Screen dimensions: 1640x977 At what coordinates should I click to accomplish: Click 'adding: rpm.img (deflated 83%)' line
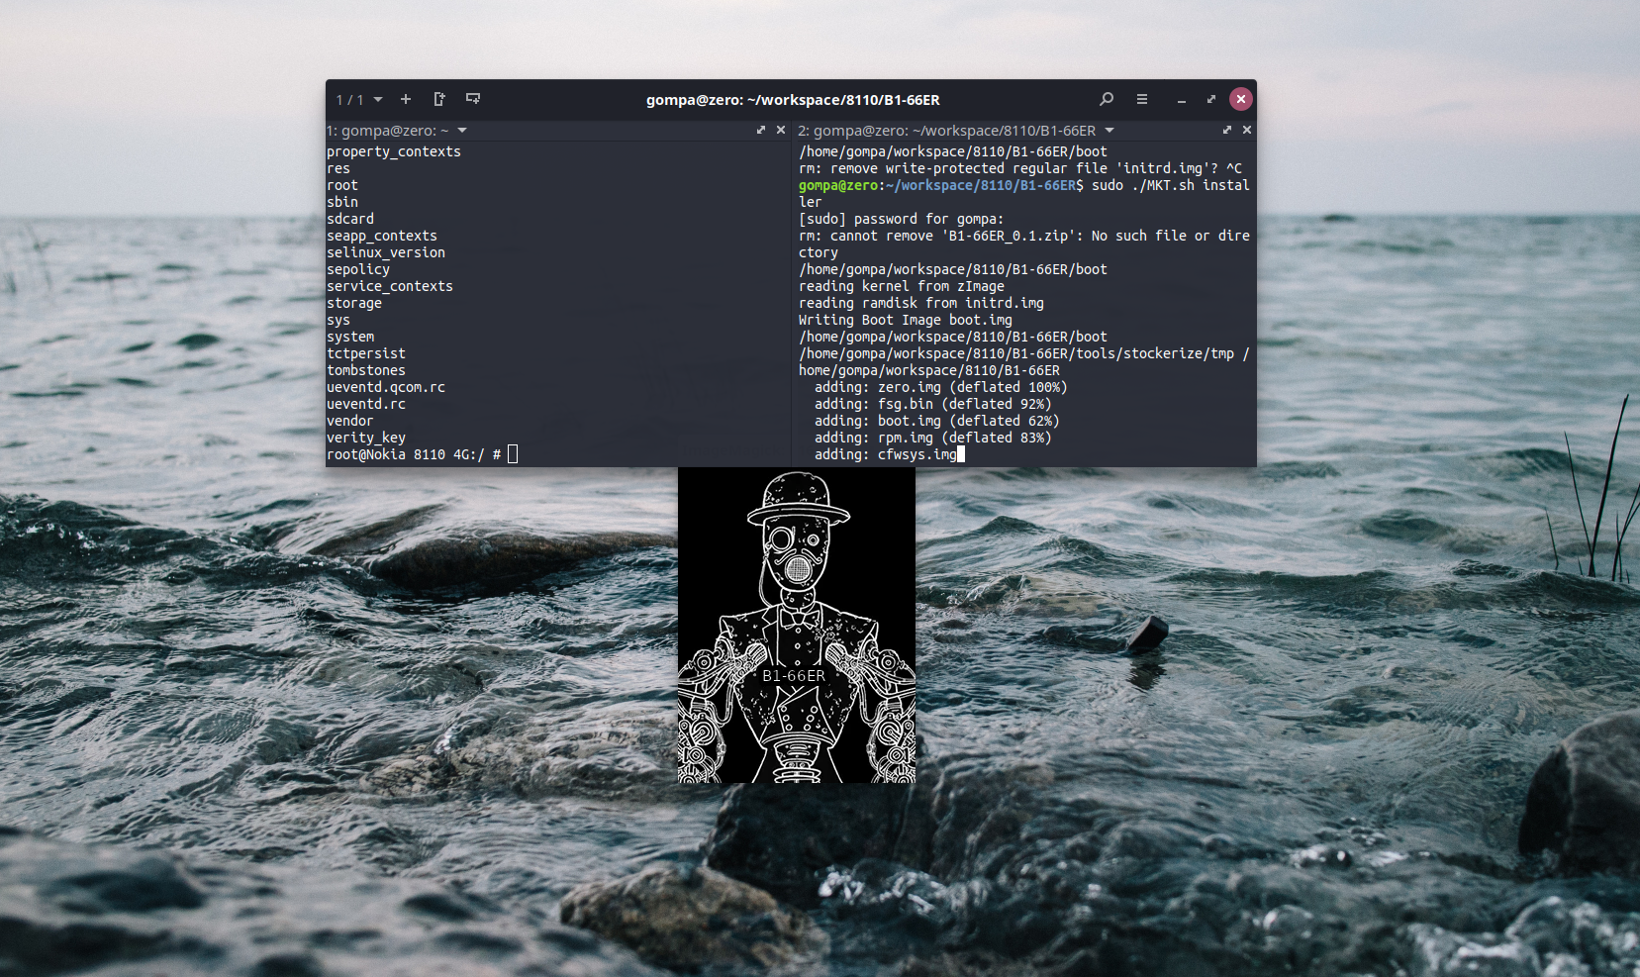pyautogui.click(x=932, y=438)
